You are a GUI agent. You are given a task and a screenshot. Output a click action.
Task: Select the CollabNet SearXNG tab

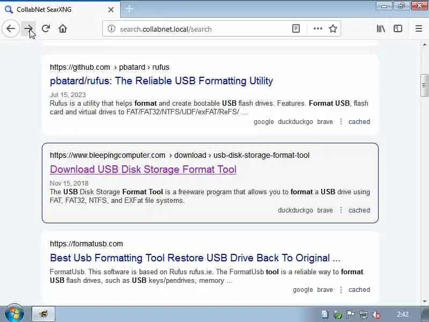(x=60, y=9)
